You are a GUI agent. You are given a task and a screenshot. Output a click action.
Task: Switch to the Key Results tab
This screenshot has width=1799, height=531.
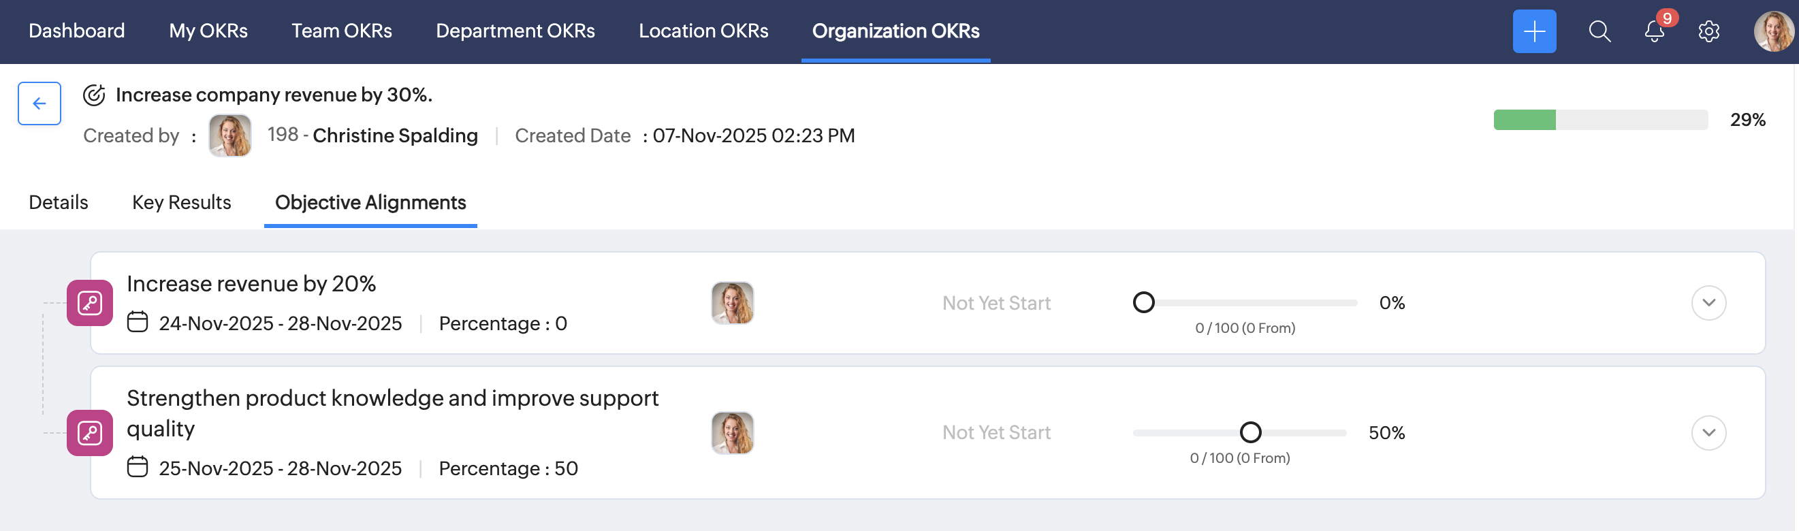click(x=182, y=202)
